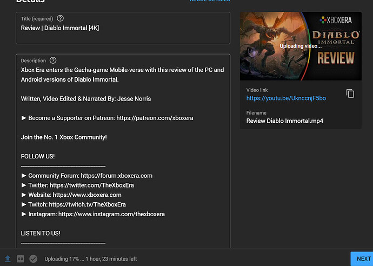
Task: Open the Description field help icon
Action: point(53,61)
